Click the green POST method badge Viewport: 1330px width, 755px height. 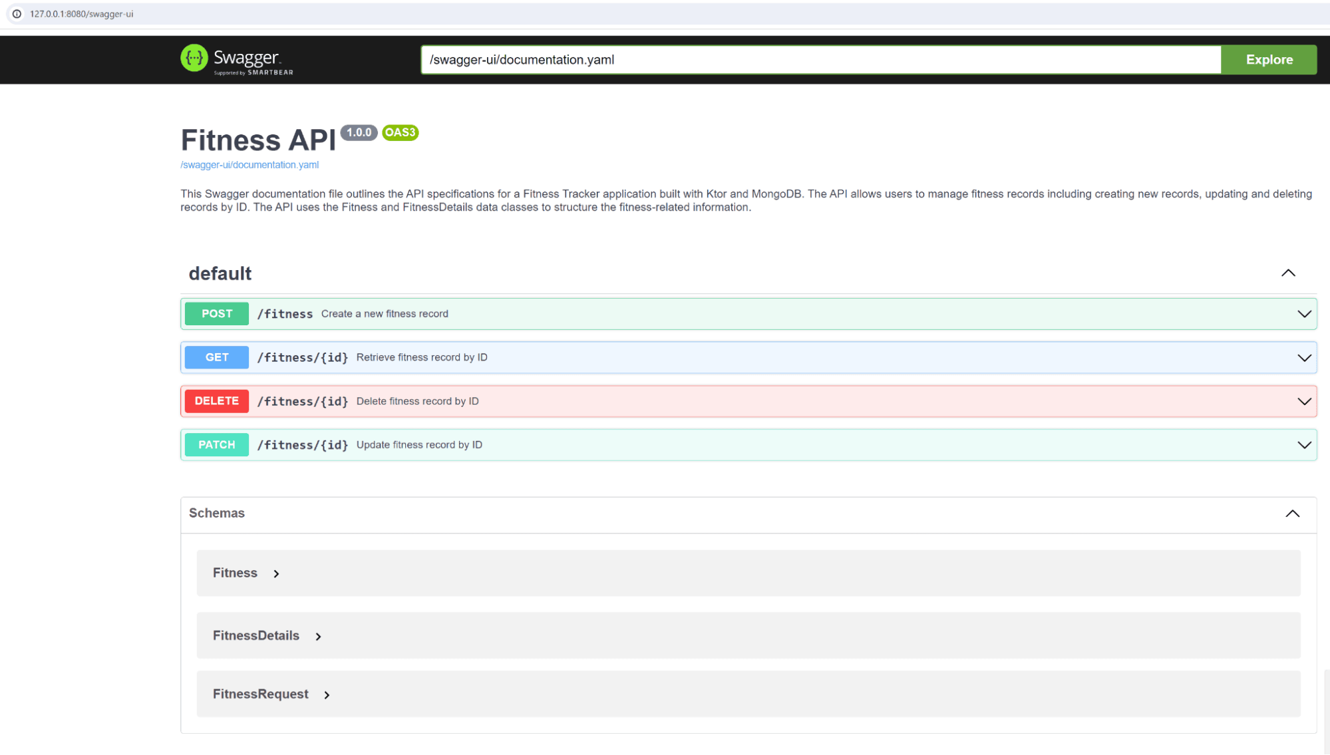pyautogui.click(x=216, y=313)
